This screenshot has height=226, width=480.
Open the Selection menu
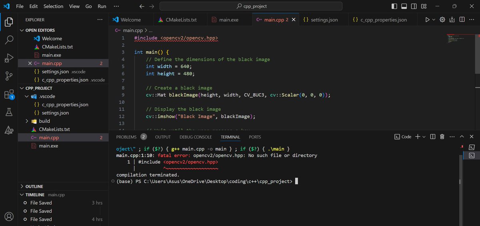pyautogui.click(x=53, y=6)
